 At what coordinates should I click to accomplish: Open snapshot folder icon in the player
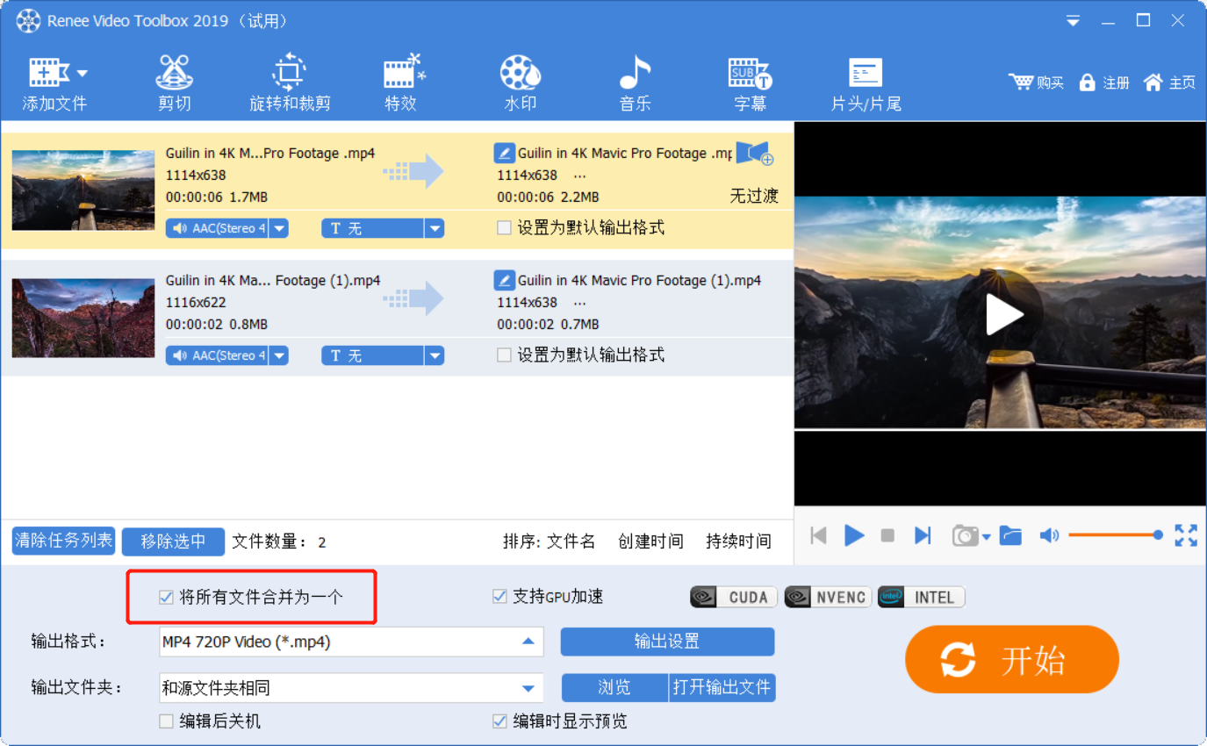(1010, 535)
